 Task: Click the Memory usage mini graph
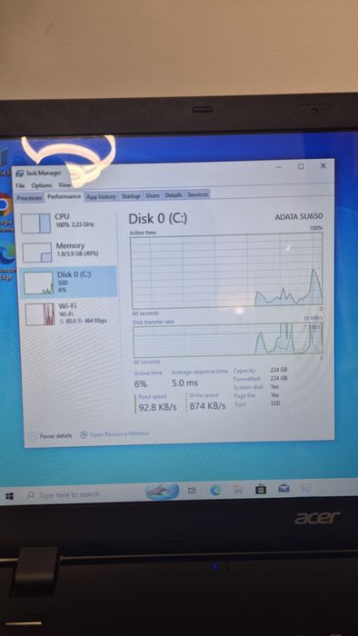[x=37, y=253]
